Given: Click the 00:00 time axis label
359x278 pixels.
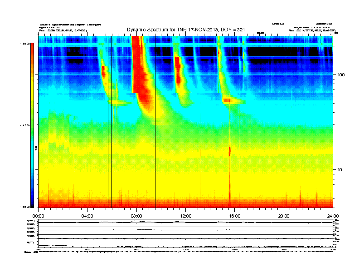Looking at the screenshot, I should [38, 216].
